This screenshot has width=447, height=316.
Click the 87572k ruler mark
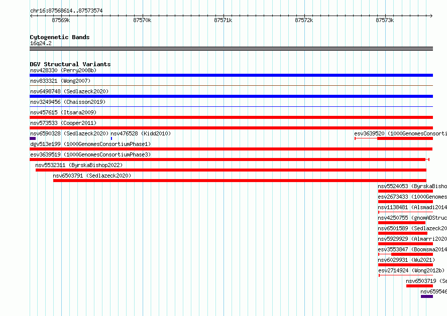click(x=304, y=20)
